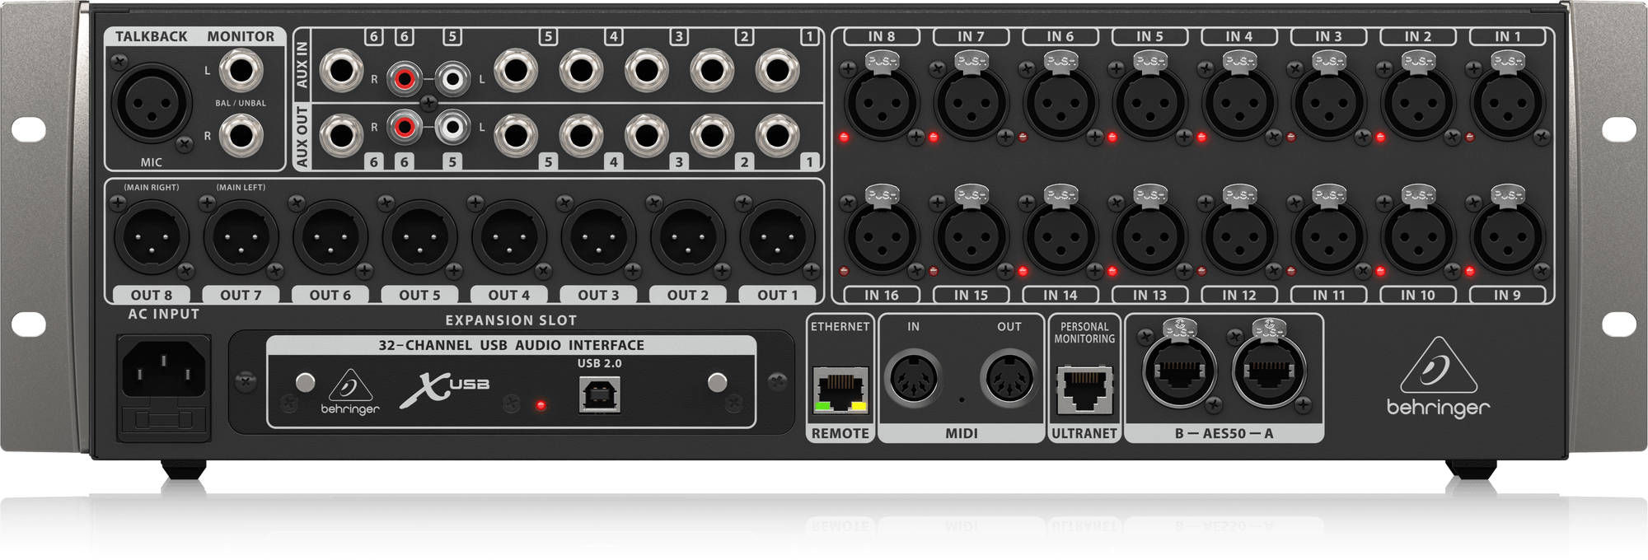Click the Monitor L jack
1648x560 pixels.
point(240,70)
